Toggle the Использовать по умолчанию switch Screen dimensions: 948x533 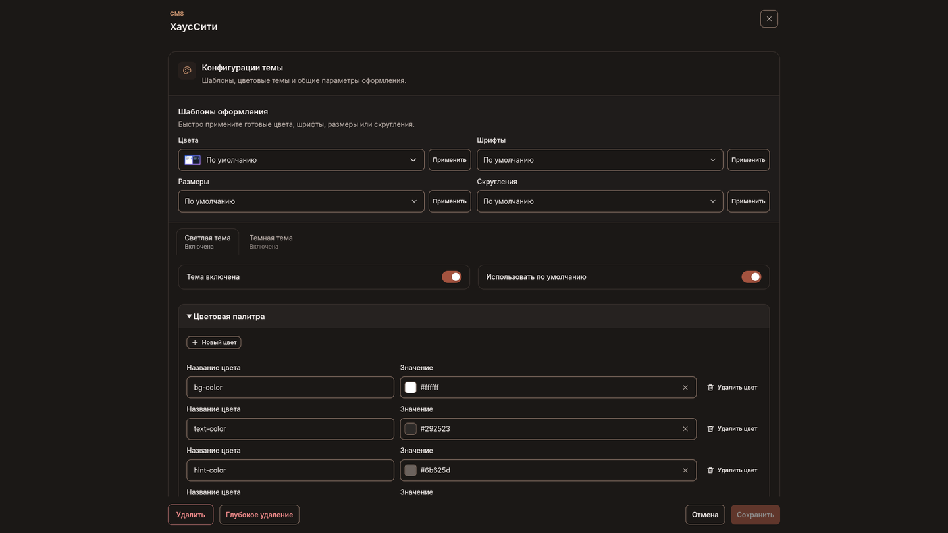(751, 277)
